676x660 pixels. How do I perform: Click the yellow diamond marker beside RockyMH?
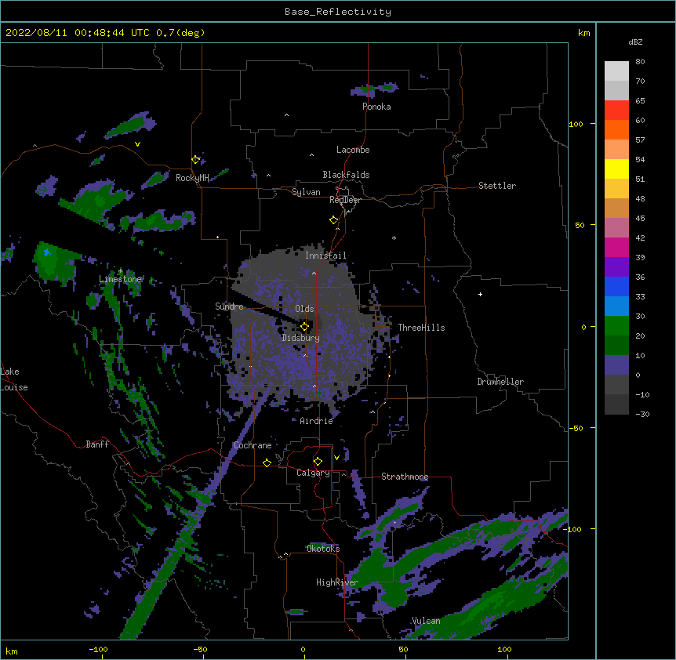195,160
